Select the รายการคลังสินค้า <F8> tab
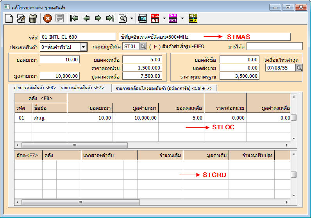The height and width of the screenshot is (218, 311). pyautogui.click(x=35, y=88)
